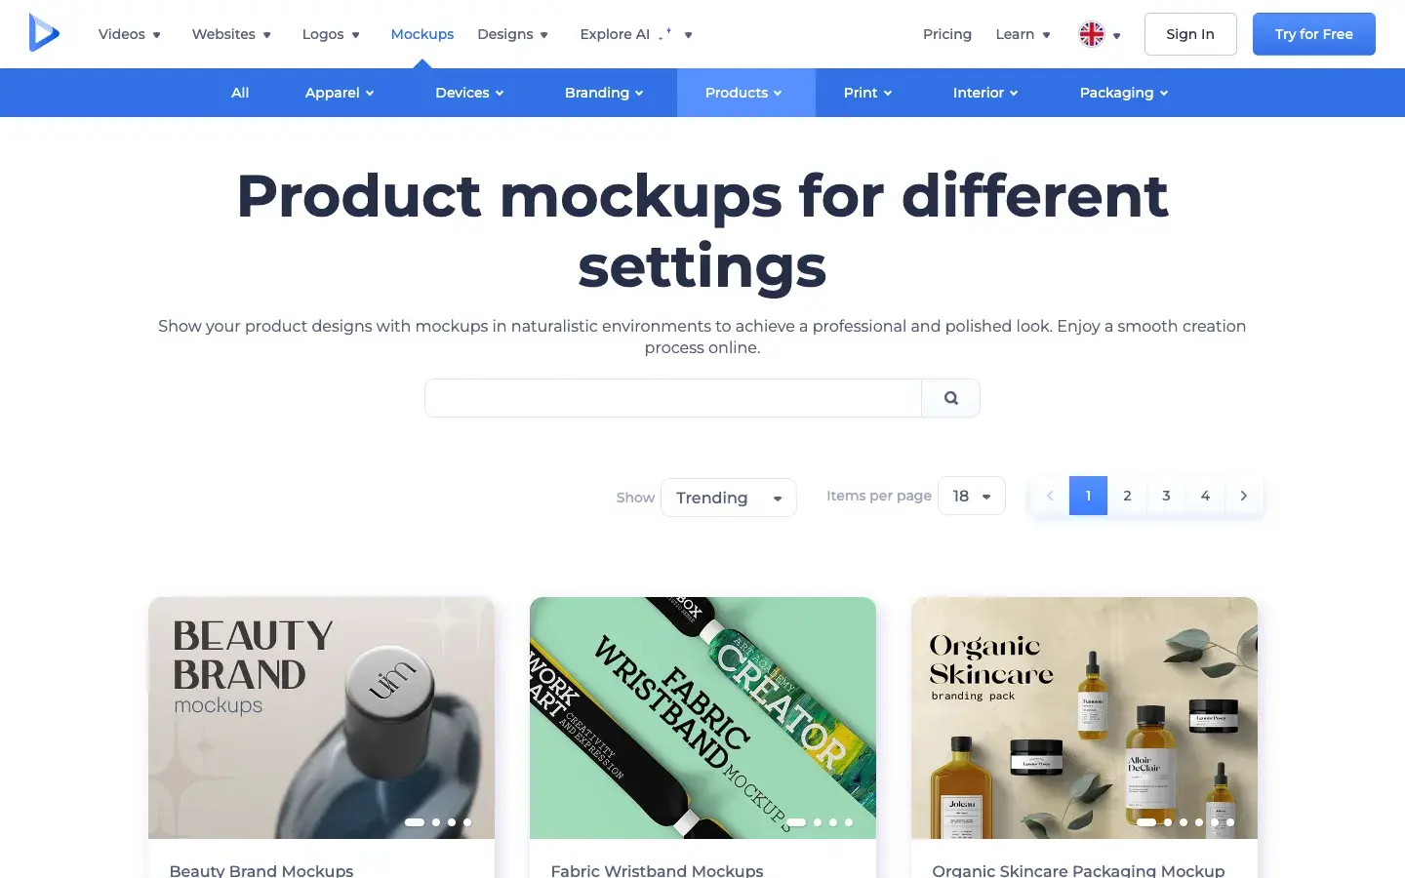The image size is (1405, 878).
Task: Click the Renderforest logo icon
Action: tap(44, 33)
